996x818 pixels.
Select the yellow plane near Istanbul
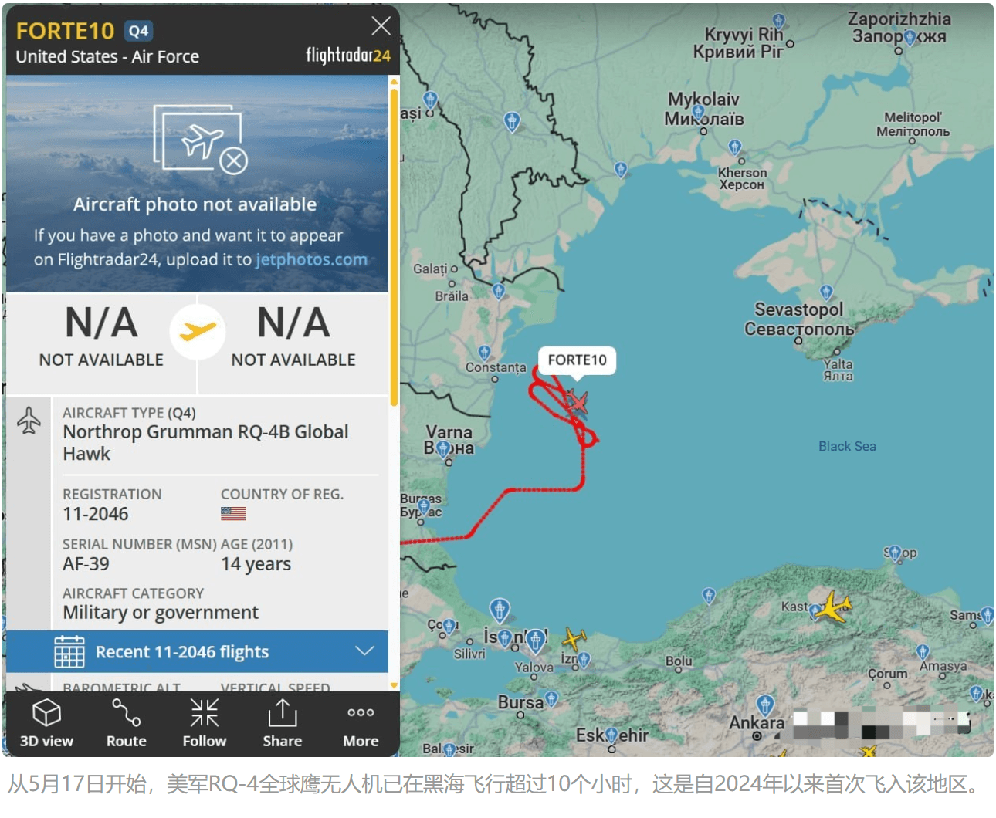574,638
